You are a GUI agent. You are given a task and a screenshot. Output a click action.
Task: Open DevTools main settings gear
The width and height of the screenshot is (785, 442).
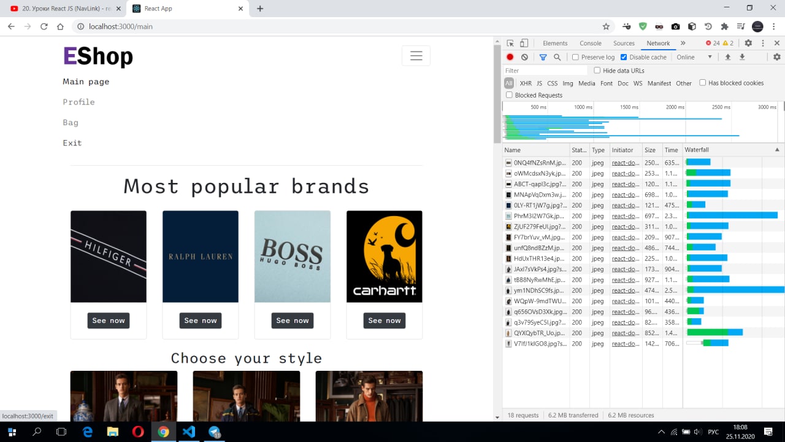click(748, 43)
